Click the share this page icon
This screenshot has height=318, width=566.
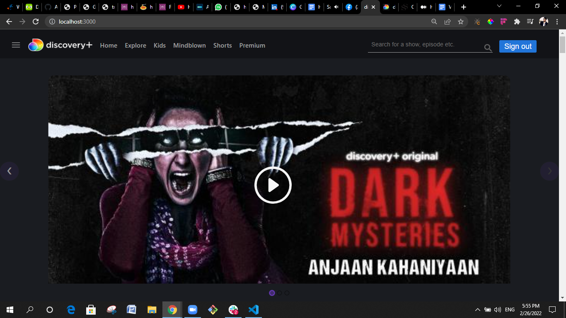(447, 22)
